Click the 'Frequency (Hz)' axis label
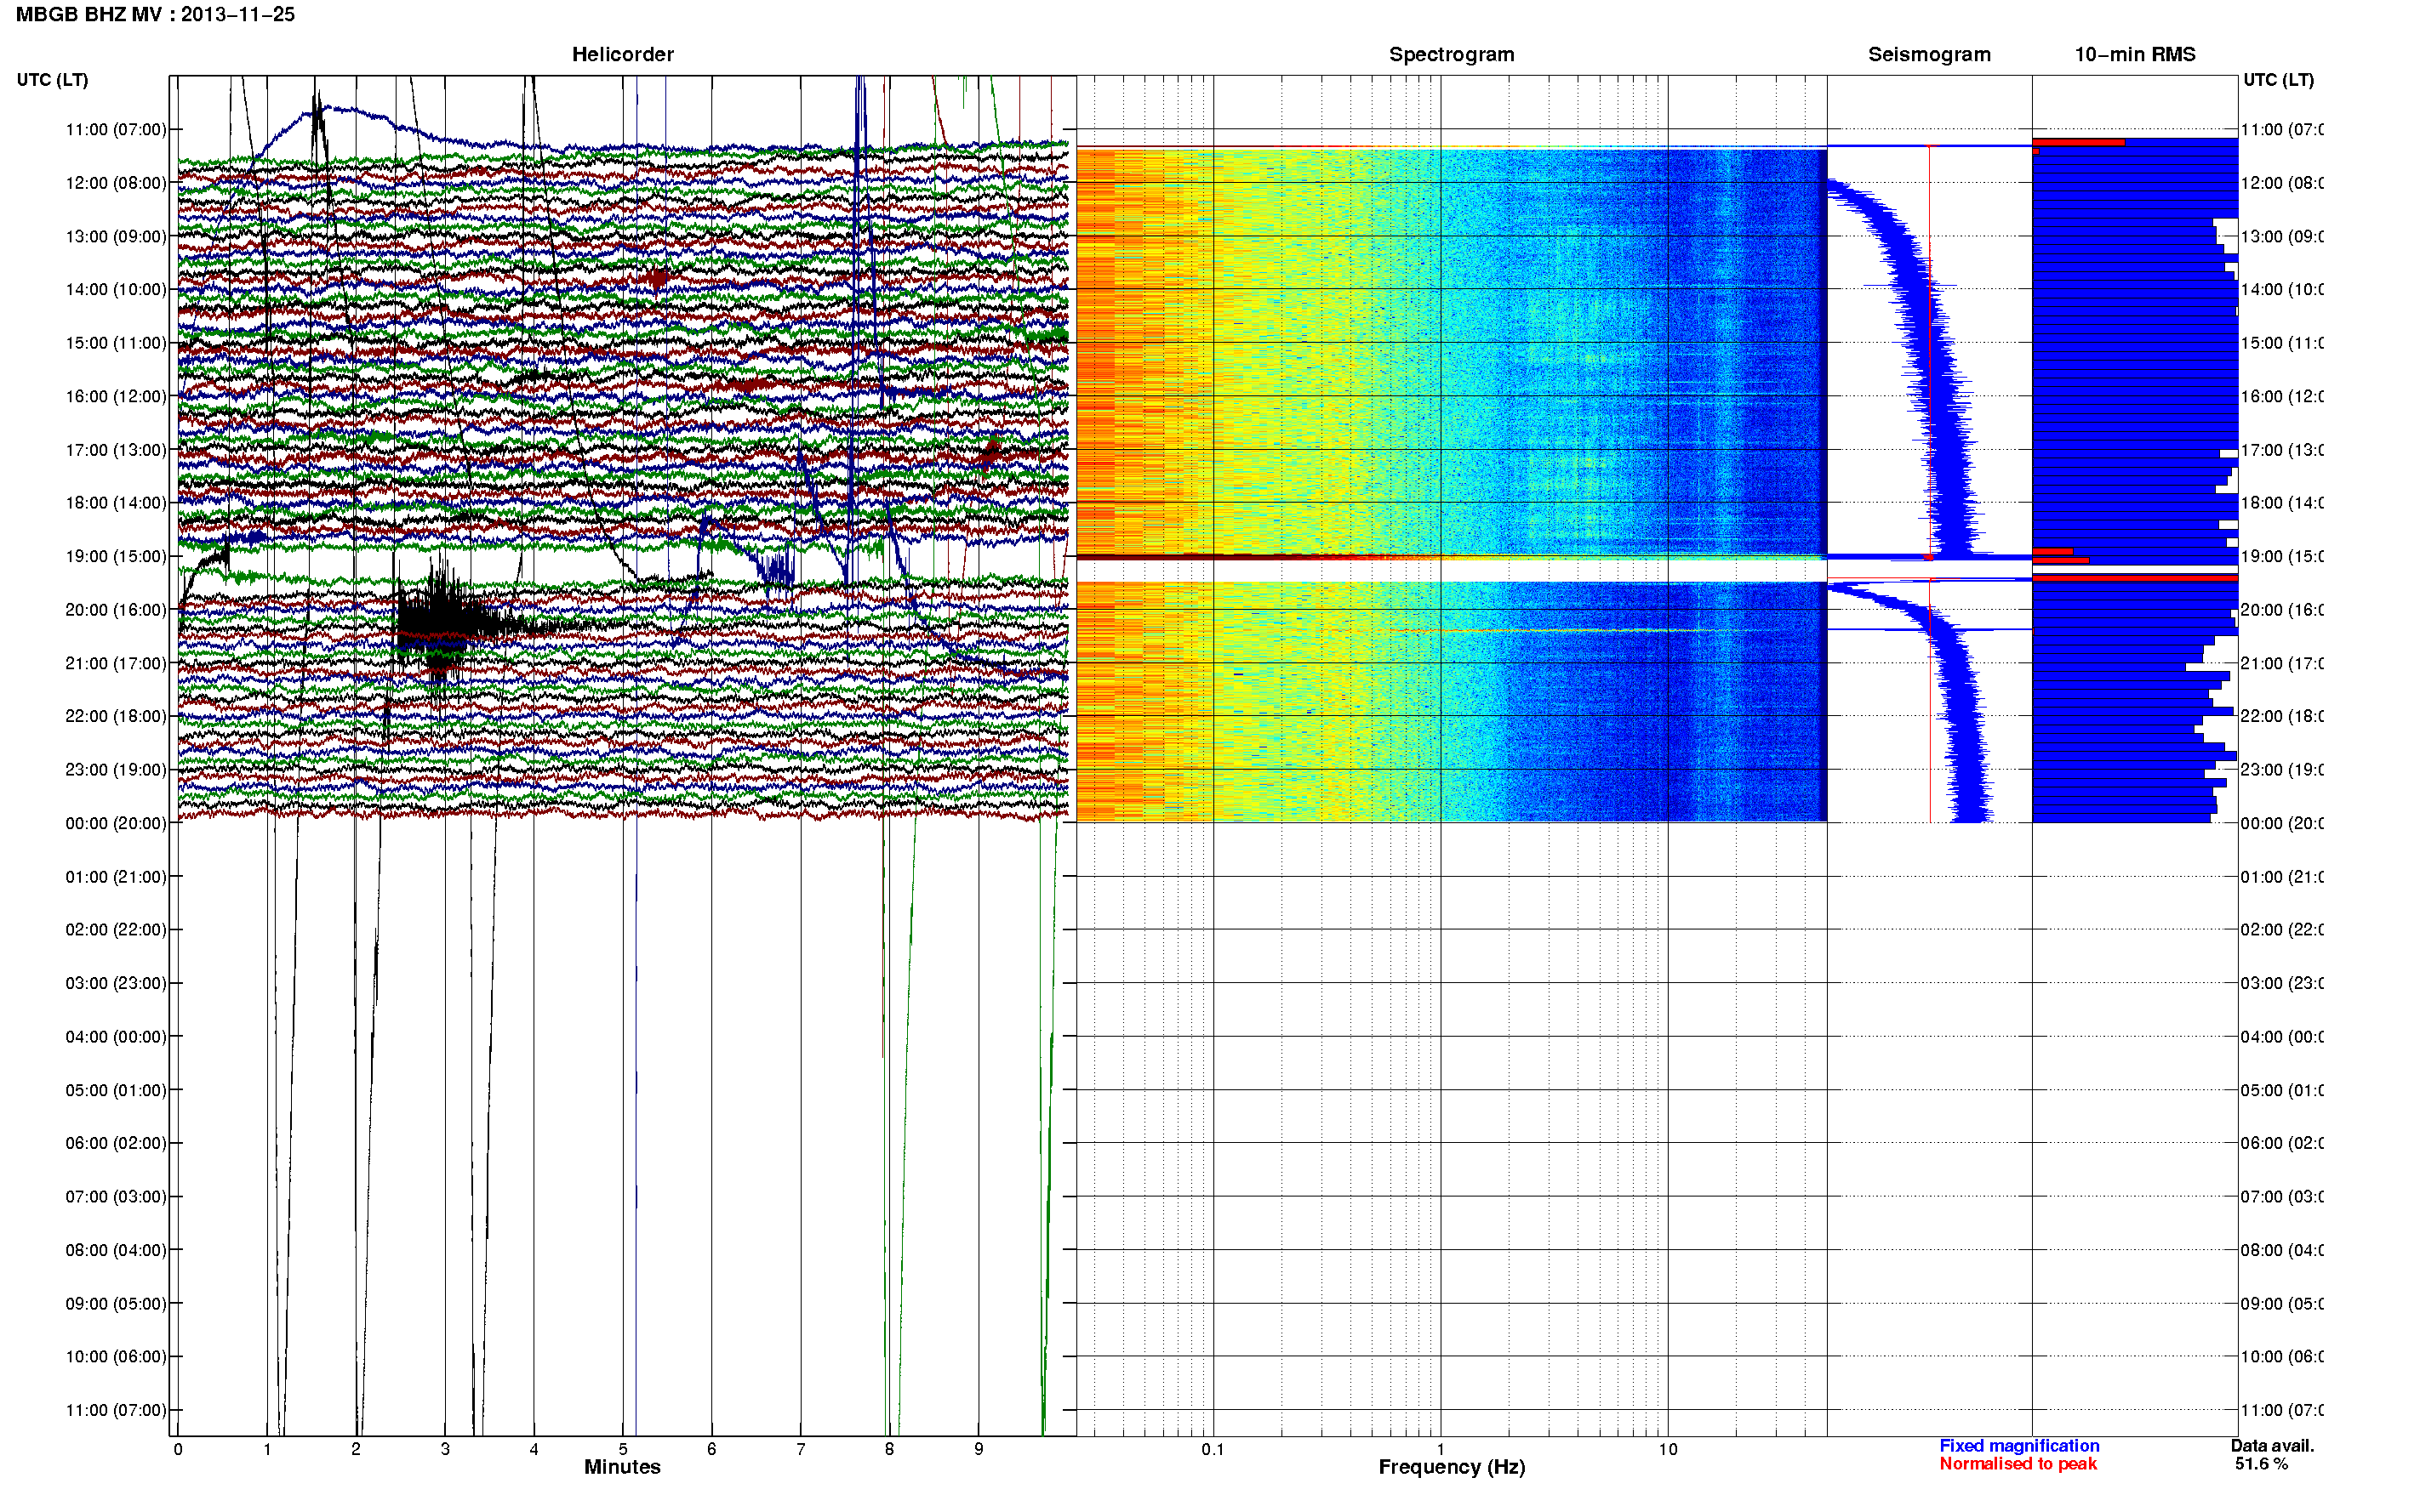 click(x=1452, y=1467)
